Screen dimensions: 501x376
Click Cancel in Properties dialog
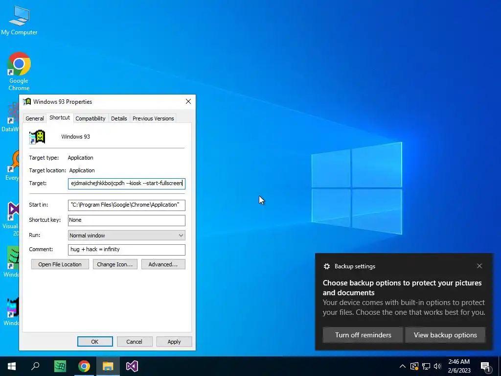click(134, 341)
